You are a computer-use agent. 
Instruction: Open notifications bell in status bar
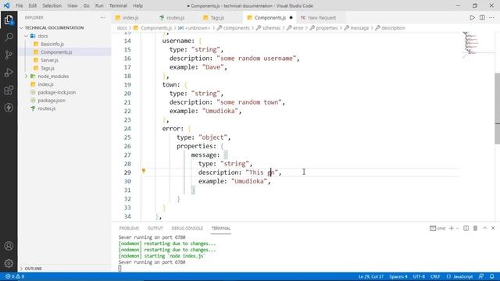(x=492, y=276)
